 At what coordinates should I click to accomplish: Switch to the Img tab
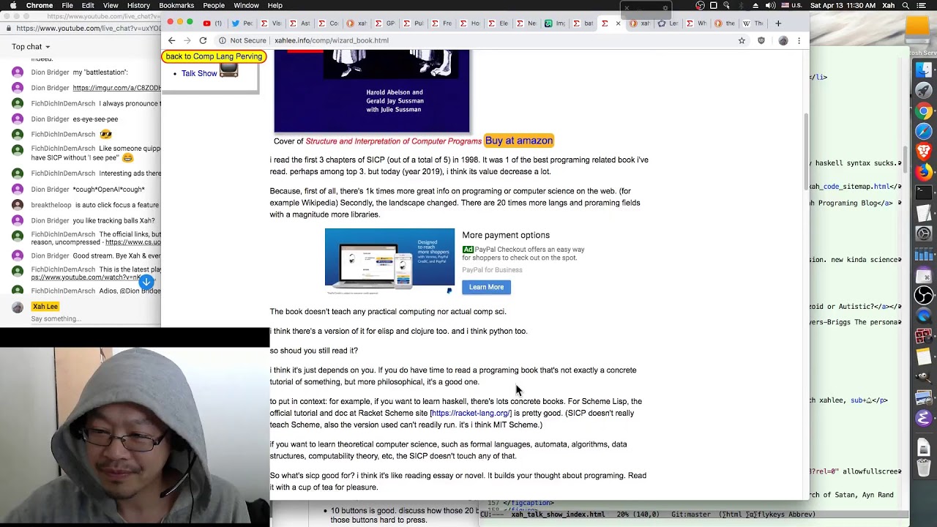coord(556,23)
